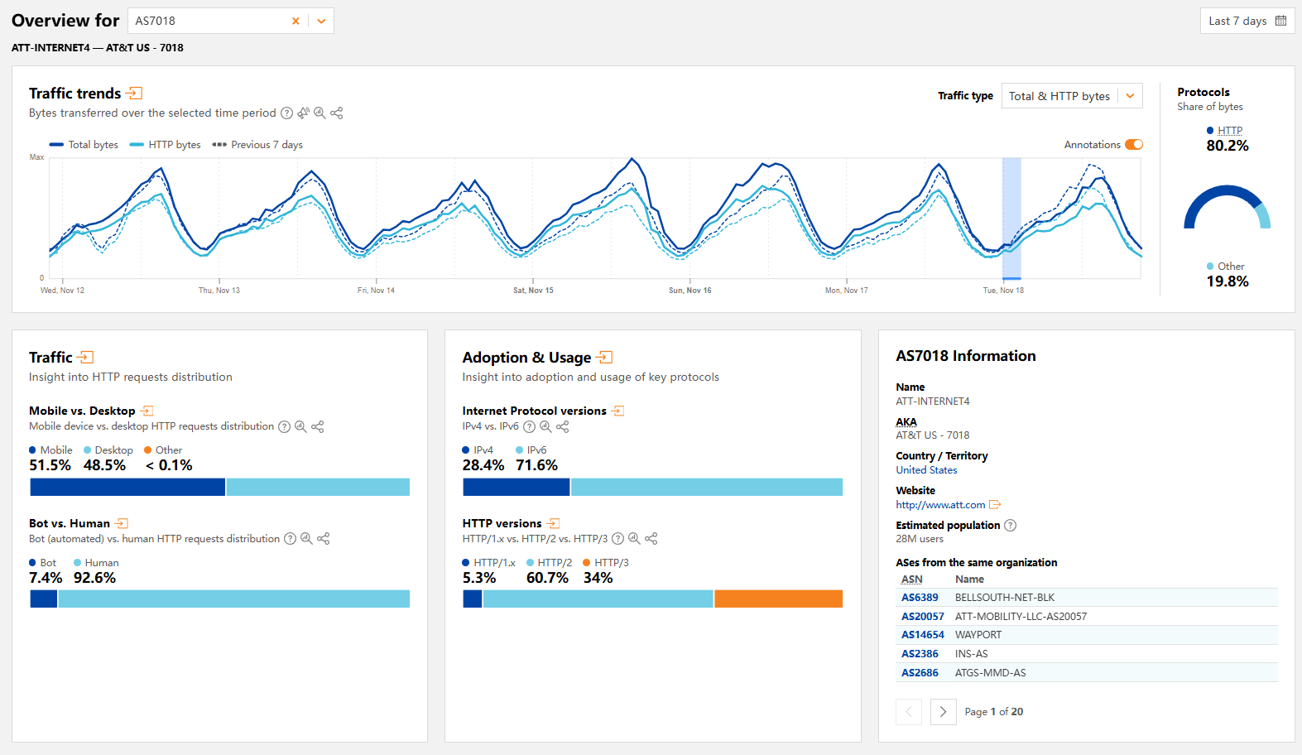
Task: Click the zoom icon for HTTP versions chart
Action: coord(634,539)
